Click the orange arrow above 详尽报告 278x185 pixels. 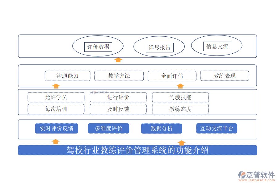pos(118,60)
